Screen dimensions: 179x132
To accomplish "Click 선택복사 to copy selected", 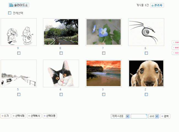I will [34, 116].
